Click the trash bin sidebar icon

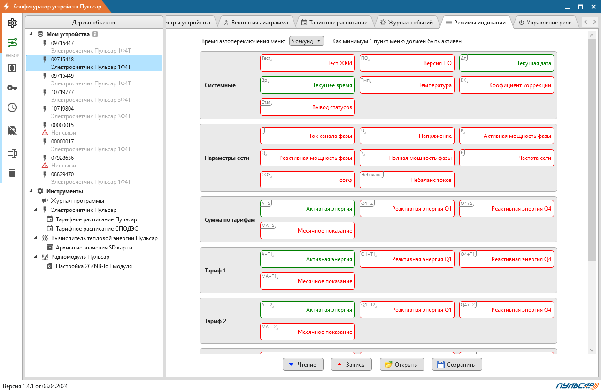12,173
